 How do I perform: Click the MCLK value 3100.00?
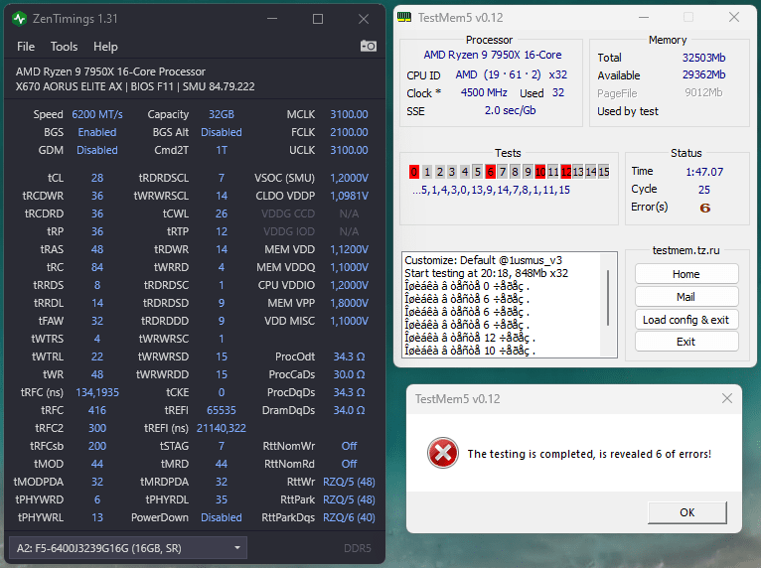pyautogui.click(x=349, y=114)
